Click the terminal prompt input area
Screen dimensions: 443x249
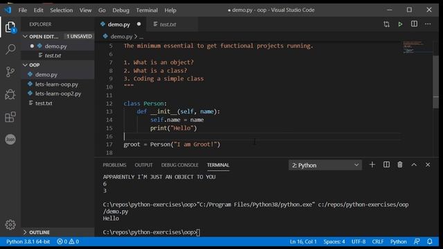(199, 232)
